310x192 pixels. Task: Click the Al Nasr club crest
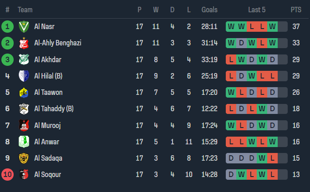(x=24, y=27)
